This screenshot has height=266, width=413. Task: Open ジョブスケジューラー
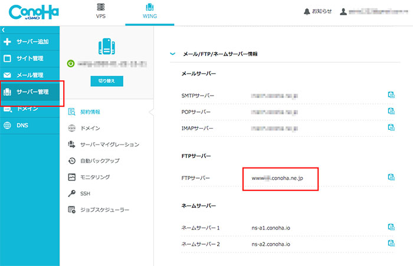point(104,210)
